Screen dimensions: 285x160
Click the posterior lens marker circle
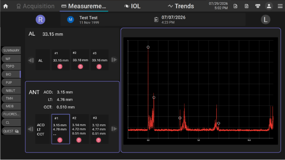tap(219, 123)
